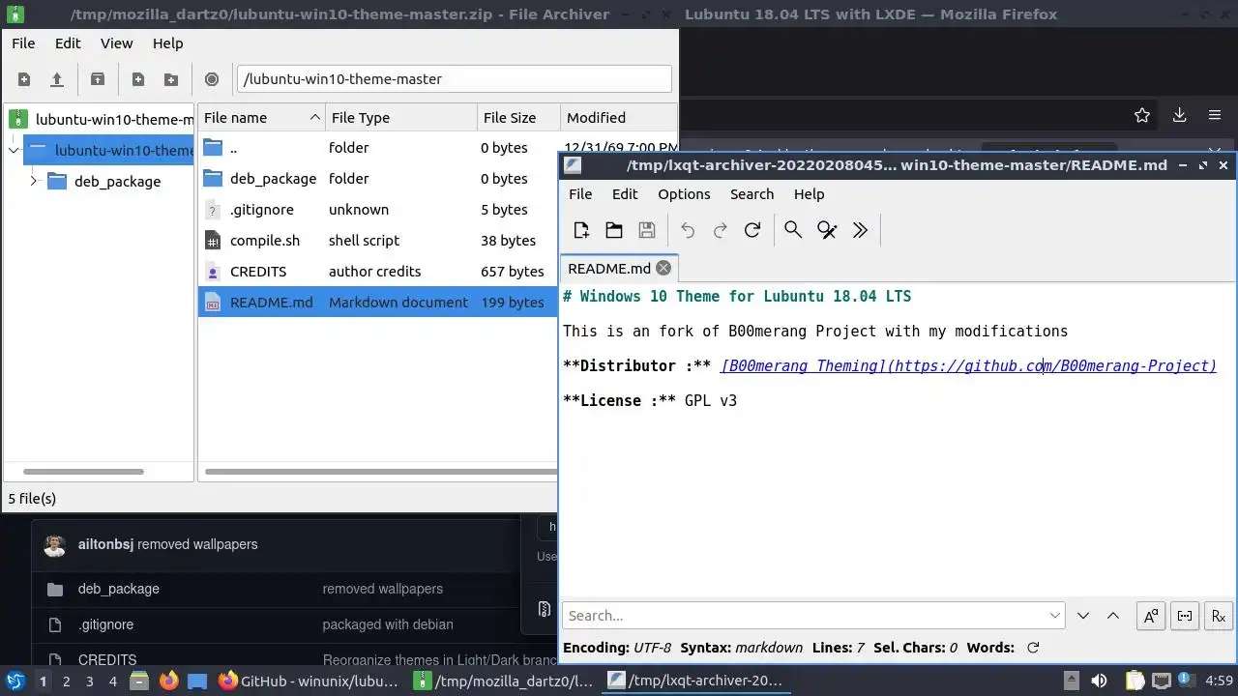Click the New archive icon in File Archiver toolbar
Screen dimensions: 1238x696
point(24,79)
